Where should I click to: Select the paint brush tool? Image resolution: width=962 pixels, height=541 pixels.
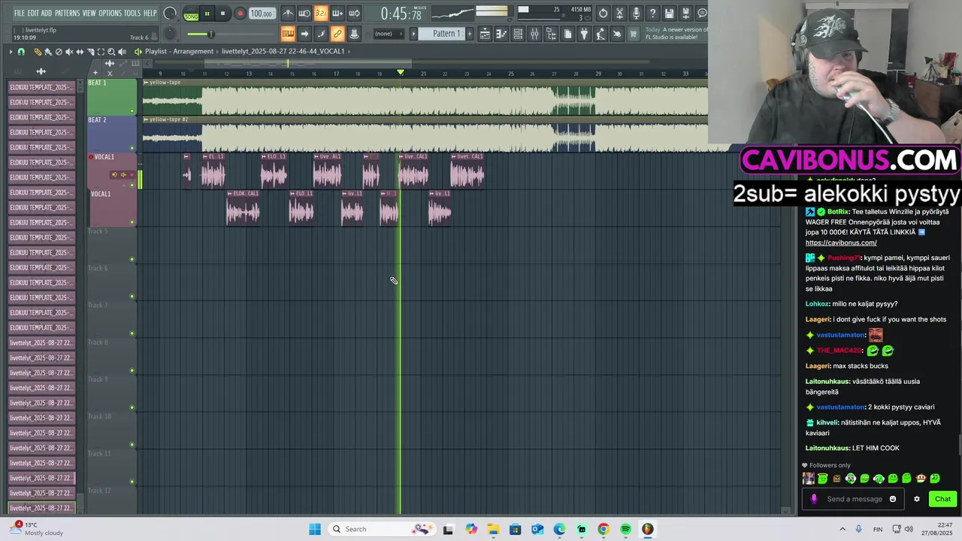(x=48, y=51)
